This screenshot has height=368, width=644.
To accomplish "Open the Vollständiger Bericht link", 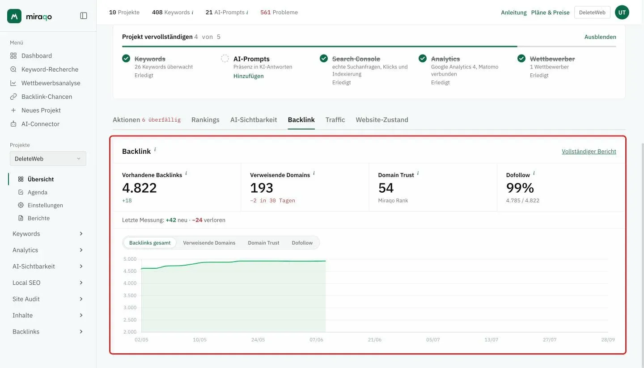I will [589, 152].
